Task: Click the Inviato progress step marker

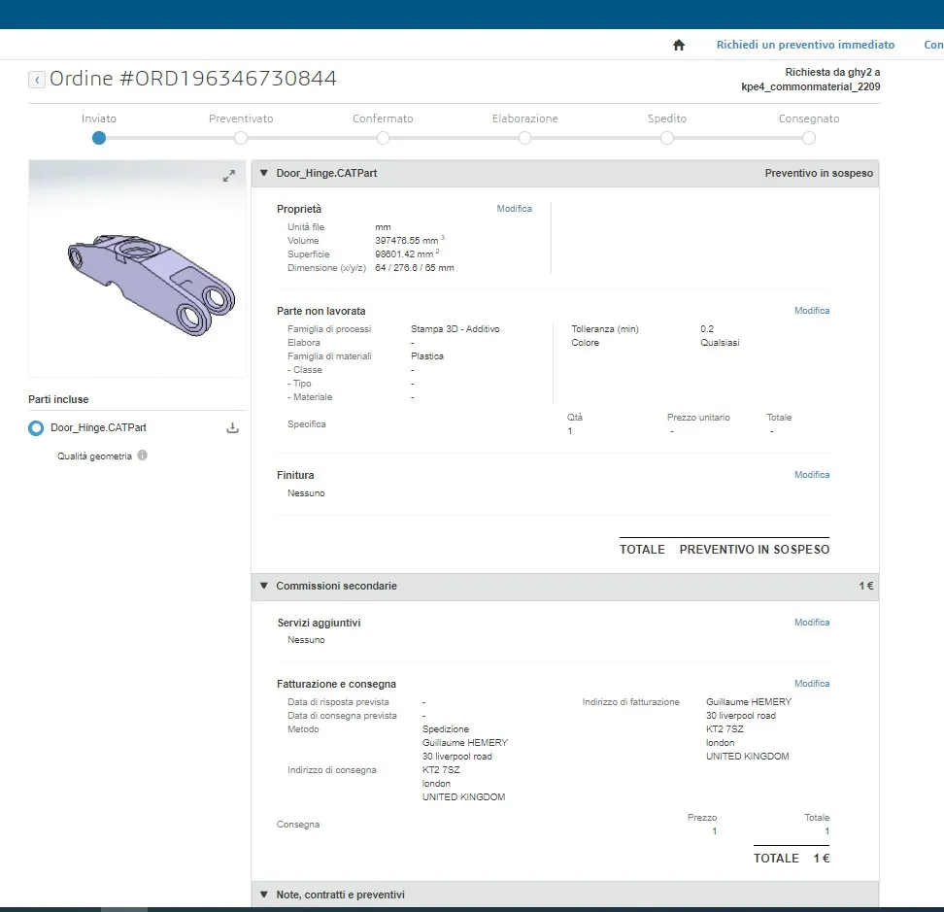Action: [x=99, y=138]
